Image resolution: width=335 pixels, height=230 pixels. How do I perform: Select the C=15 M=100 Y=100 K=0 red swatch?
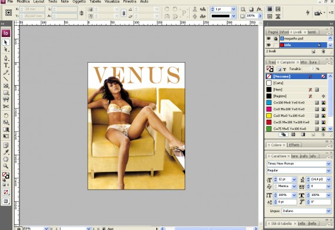[x=296, y=122]
